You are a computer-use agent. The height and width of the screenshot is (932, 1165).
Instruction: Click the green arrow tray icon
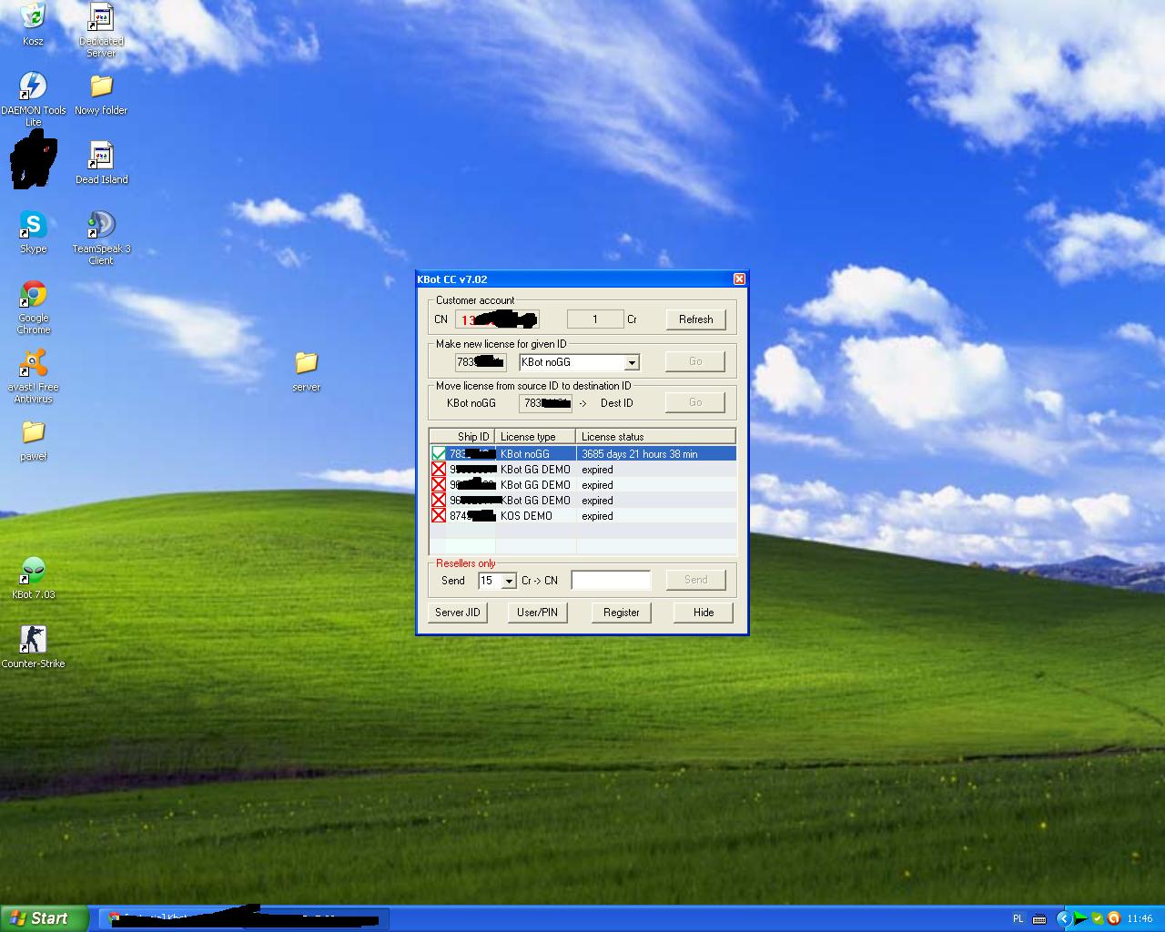pos(1080,918)
